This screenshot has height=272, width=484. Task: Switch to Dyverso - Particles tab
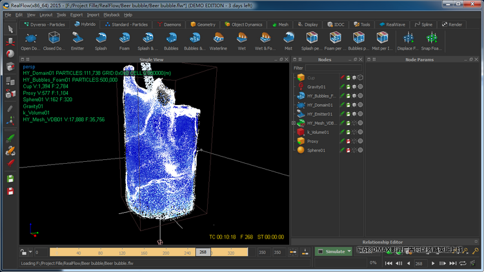coord(45,24)
